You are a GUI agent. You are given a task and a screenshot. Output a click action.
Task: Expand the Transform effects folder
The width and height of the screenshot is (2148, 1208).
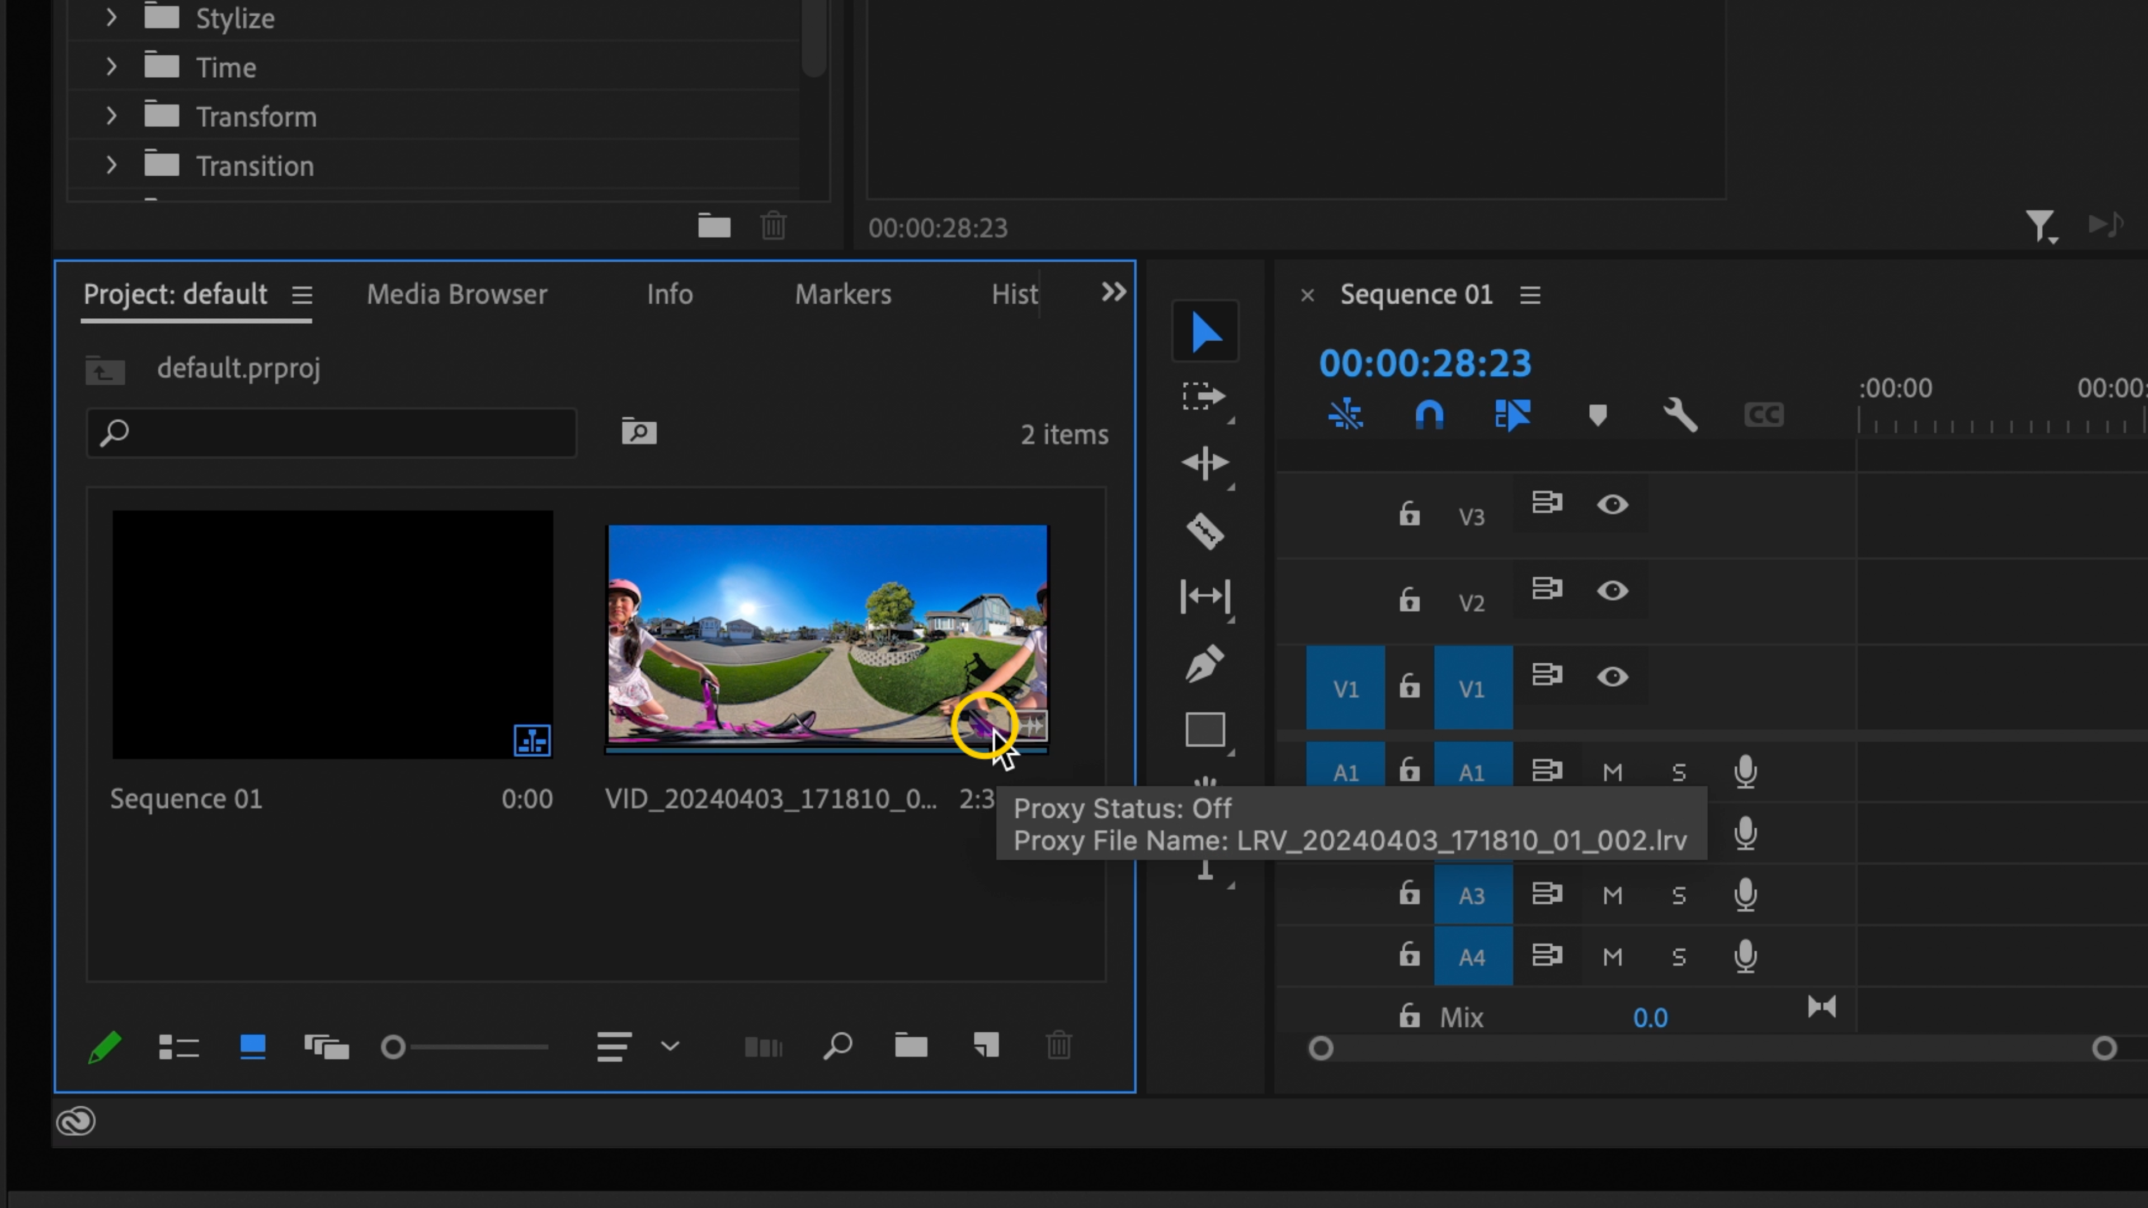pos(112,116)
